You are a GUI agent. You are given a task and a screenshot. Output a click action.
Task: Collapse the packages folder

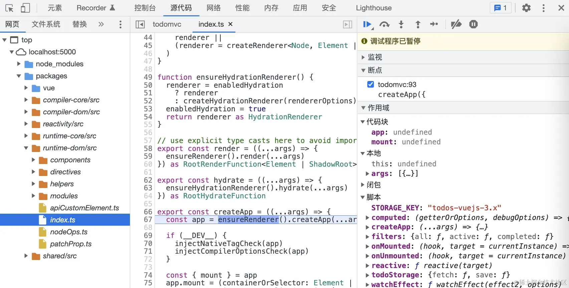(19, 76)
